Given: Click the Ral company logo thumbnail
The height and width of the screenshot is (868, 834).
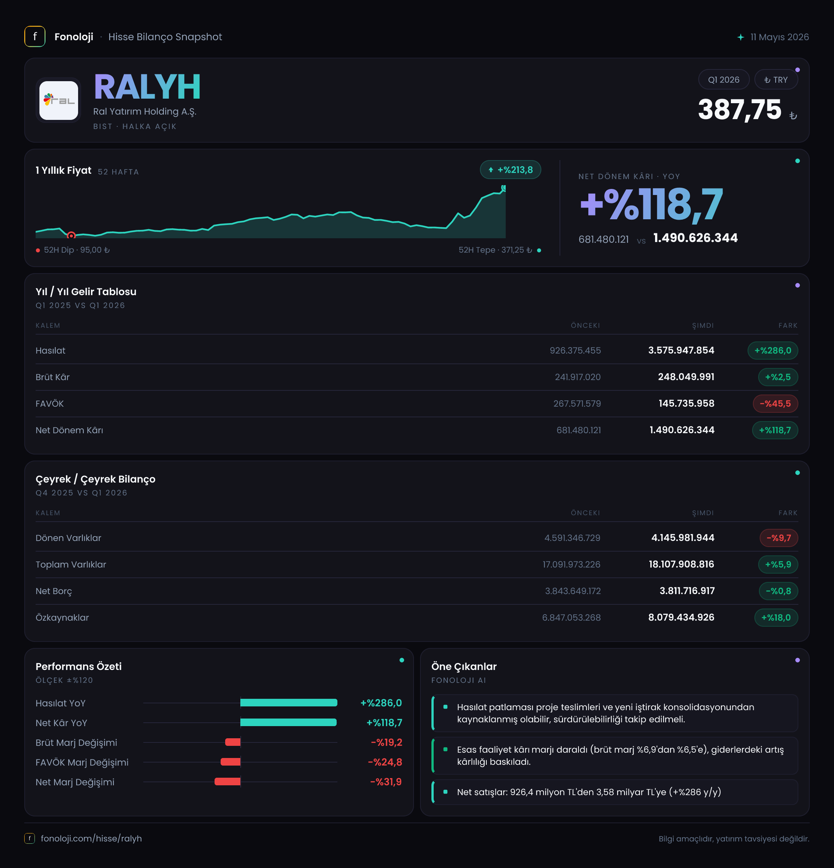Looking at the screenshot, I should (59, 101).
